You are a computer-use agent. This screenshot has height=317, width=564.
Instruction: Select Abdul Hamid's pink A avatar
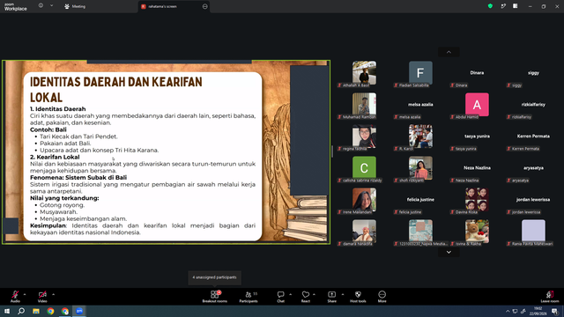(477, 105)
